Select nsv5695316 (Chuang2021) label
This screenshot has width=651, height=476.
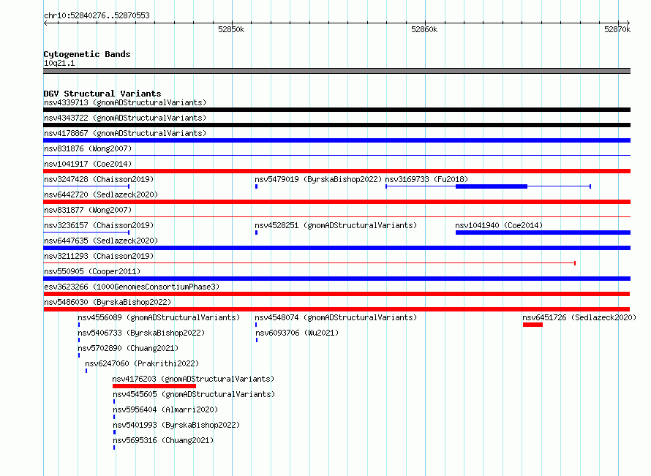[x=163, y=440]
